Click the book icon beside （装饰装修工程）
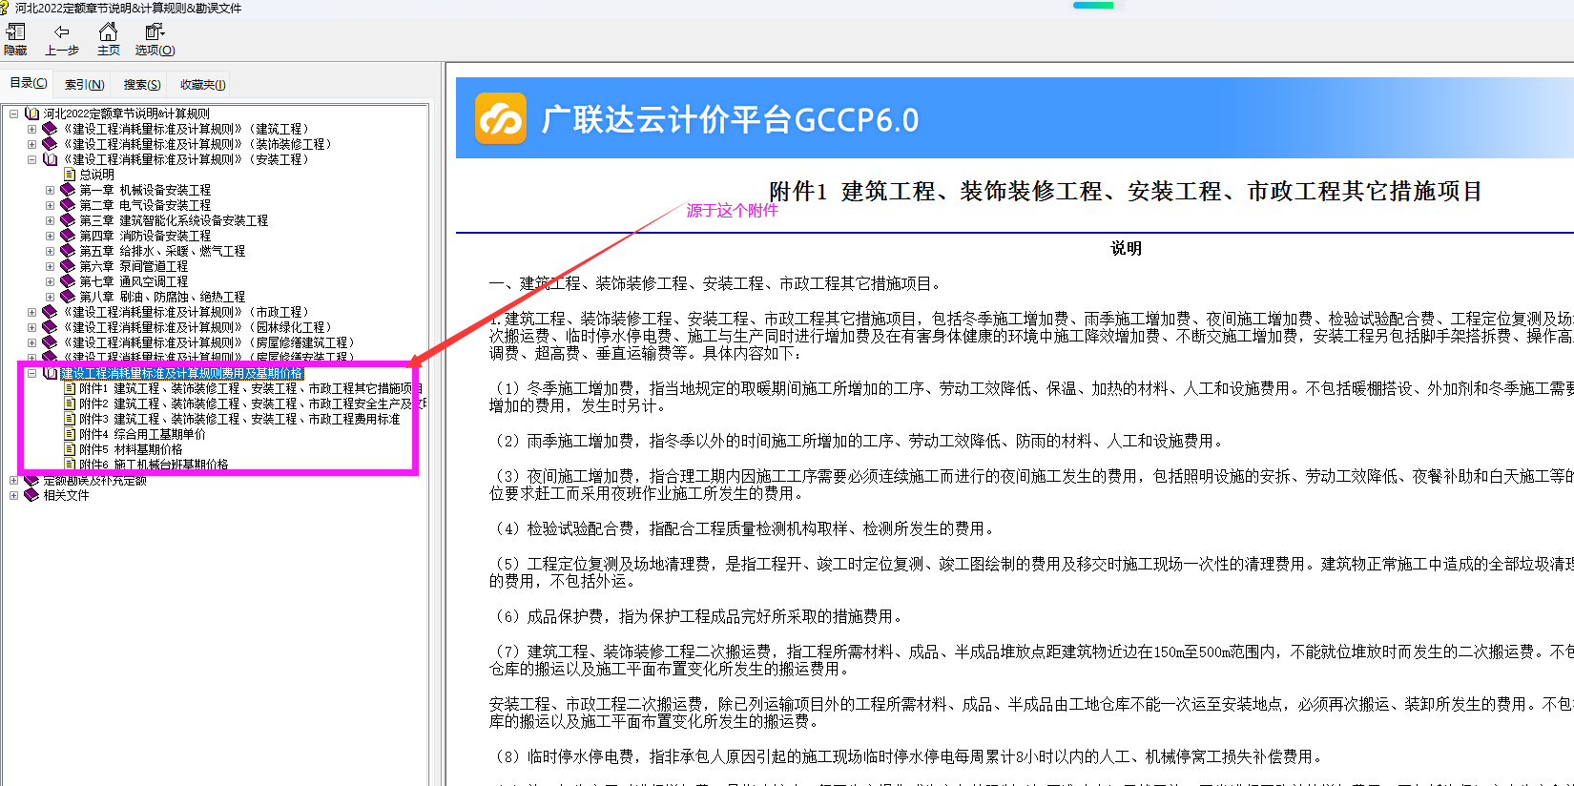1574x786 pixels. point(50,144)
